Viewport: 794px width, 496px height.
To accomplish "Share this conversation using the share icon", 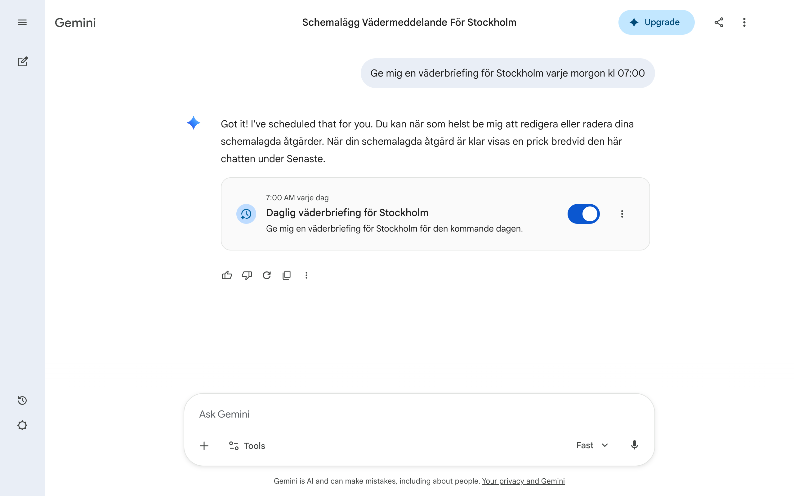I will point(719,22).
